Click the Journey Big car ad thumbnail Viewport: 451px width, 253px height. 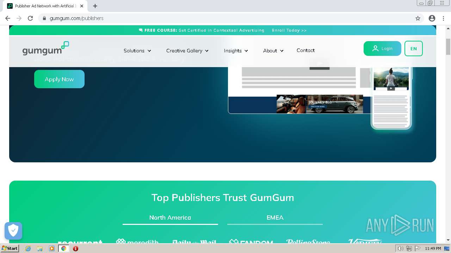coord(320,104)
